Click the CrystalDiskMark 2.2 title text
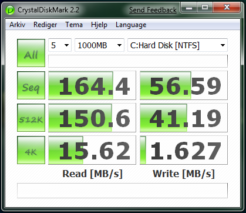The width and height of the screenshot is (246, 213). [x=48, y=10]
